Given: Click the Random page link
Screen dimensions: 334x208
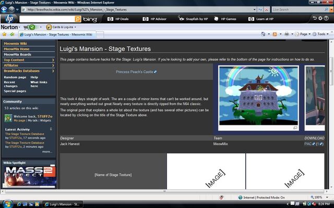Looking at the screenshot, I should (15, 77).
